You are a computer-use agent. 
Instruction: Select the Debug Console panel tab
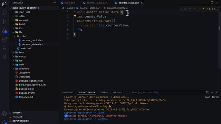tap(87, 93)
